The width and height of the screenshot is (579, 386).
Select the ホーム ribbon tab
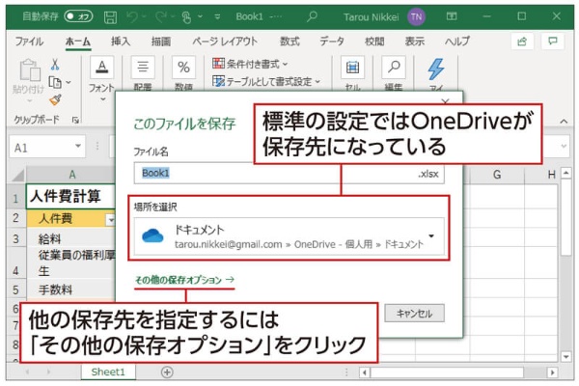click(x=78, y=41)
